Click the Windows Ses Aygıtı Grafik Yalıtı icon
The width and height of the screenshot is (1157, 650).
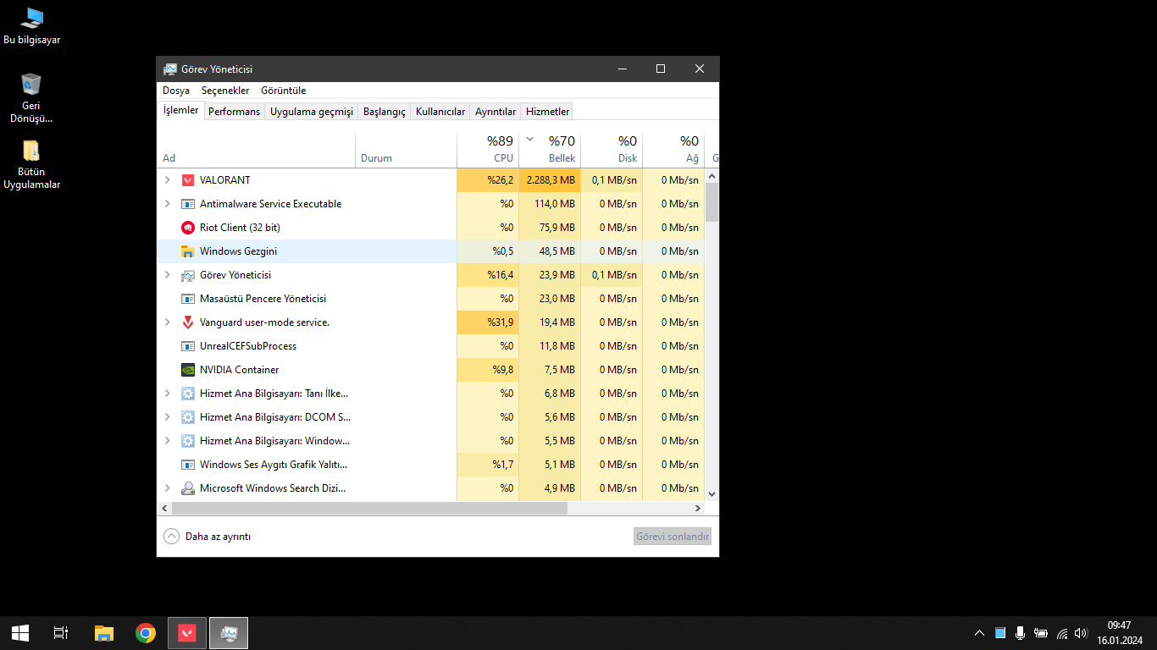[188, 465]
